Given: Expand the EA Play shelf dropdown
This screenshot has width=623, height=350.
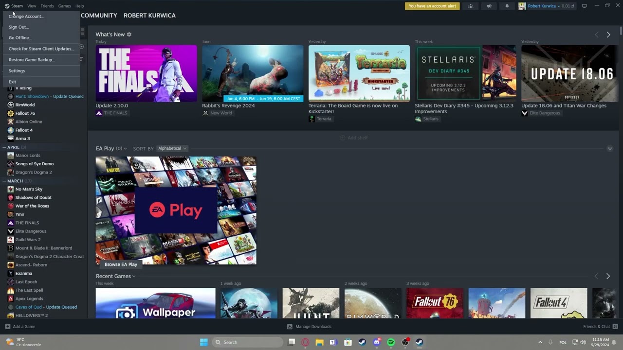Looking at the screenshot, I should [125, 149].
